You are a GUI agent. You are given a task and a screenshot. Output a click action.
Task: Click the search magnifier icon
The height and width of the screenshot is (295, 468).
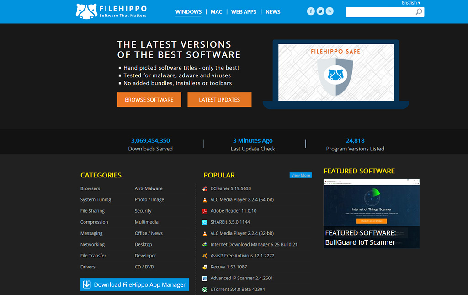pos(419,12)
